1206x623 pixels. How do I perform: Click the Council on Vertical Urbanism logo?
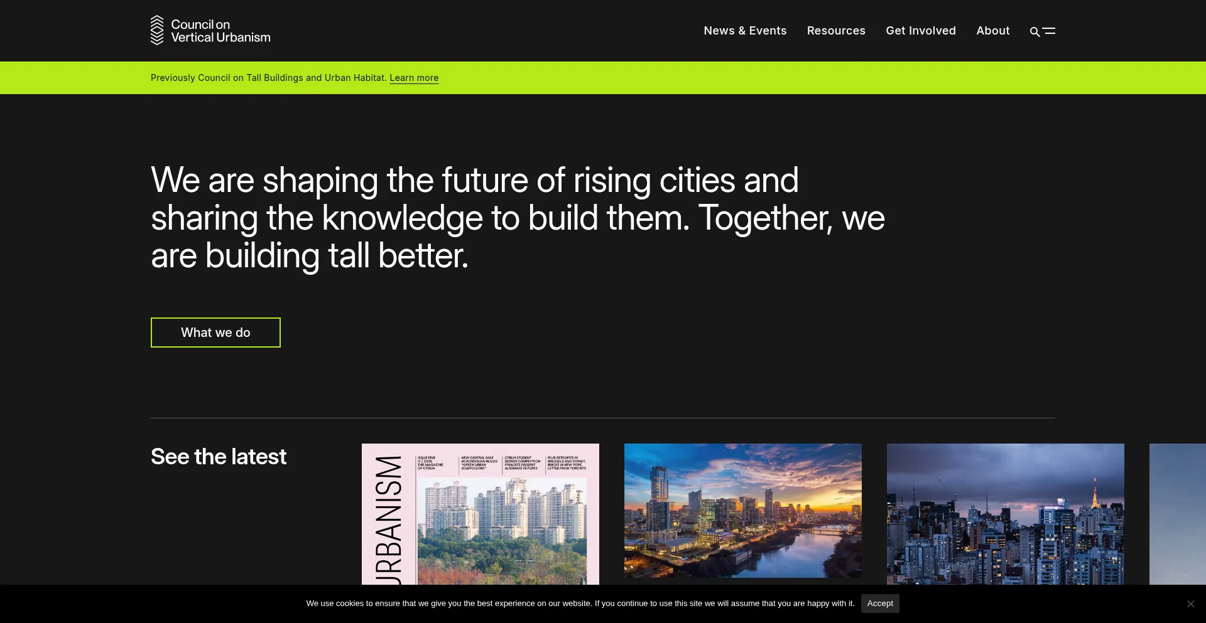point(210,29)
